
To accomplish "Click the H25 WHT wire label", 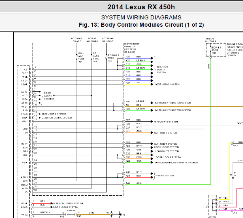I will click(134, 124).
